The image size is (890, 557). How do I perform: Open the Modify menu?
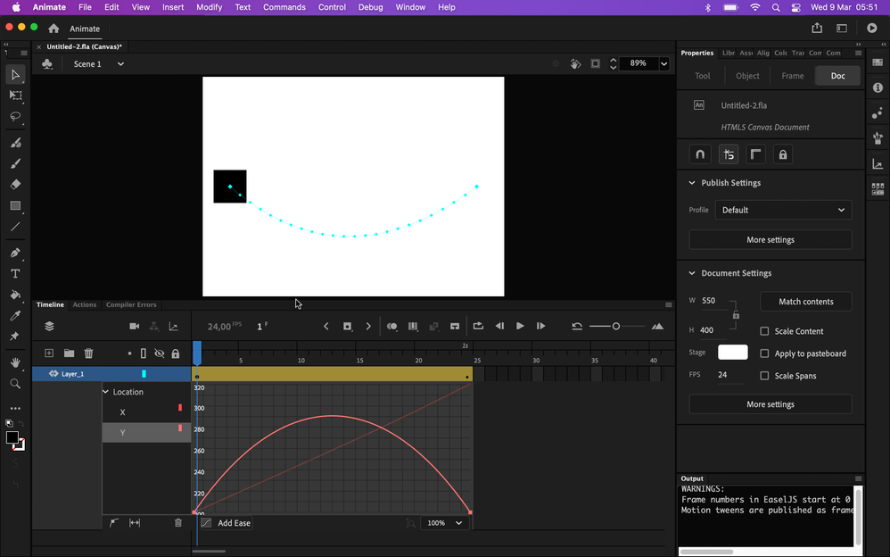[x=209, y=7]
